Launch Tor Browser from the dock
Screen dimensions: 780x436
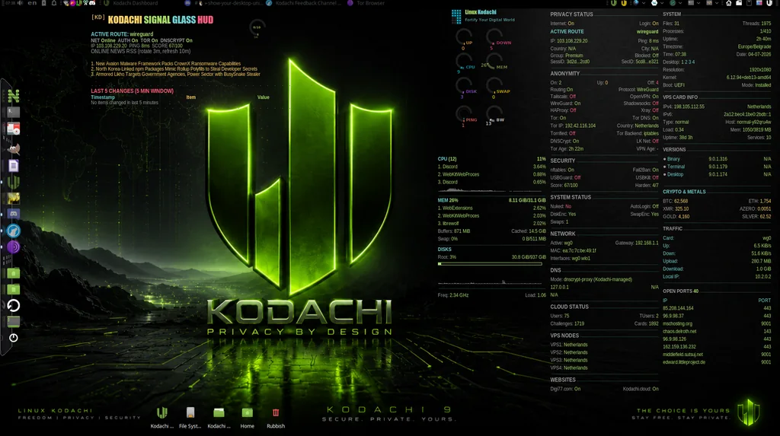point(14,247)
